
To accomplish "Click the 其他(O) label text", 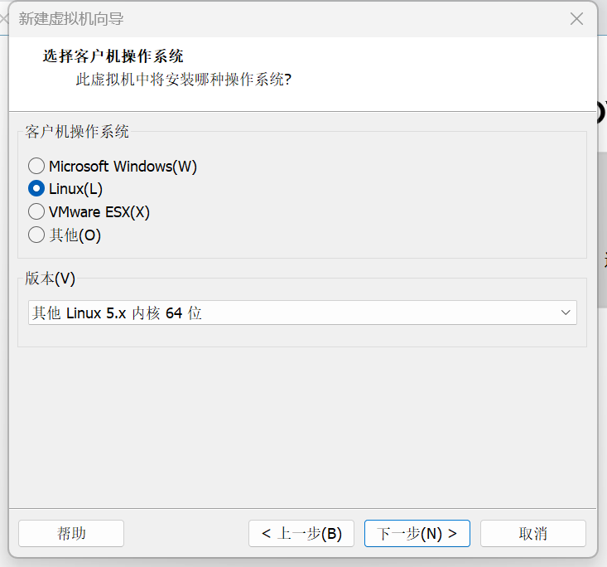I will [x=75, y=235].
